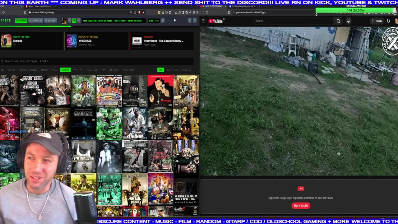This screenshot has width=398, height=224.
Task: Open YouTube guide hamburger menu
Action: pyautogui.click(x=203, y=21)
